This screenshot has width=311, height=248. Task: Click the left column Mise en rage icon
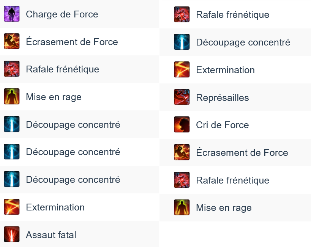[x=12, y=96]
